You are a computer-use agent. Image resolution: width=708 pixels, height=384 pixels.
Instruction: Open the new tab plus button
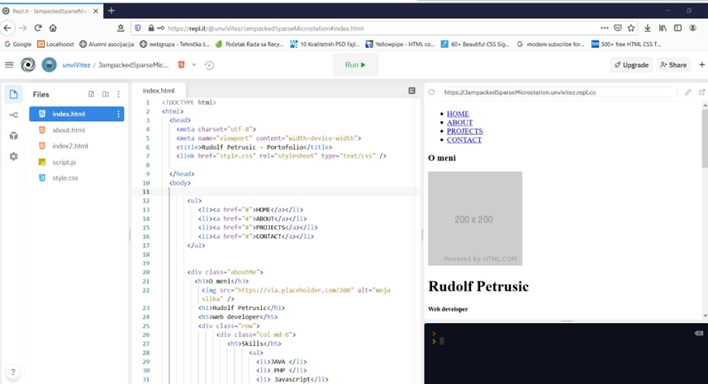[111, 11]
